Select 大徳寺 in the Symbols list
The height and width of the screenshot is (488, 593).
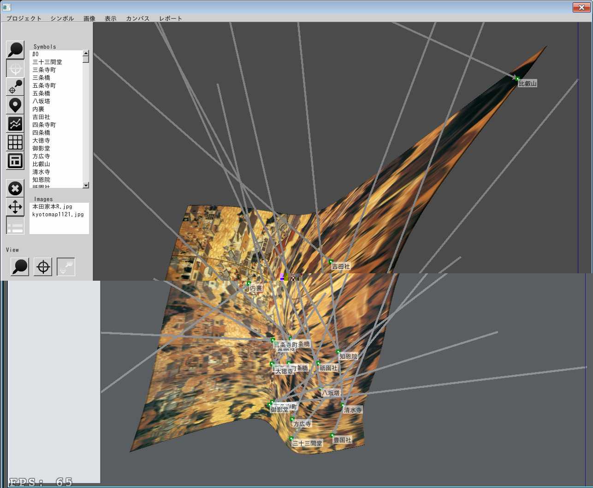(56, 140)
